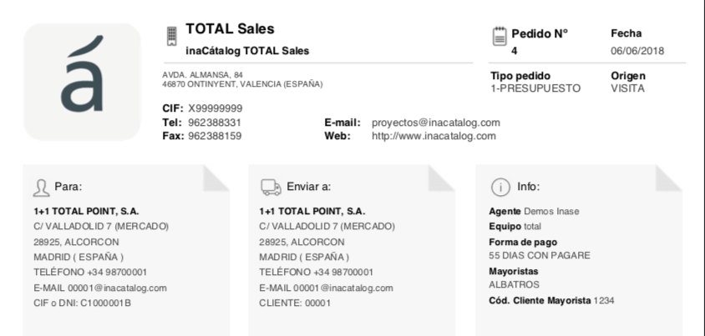
Task: Select the TOTAL Sales company heading
Action: (x=230, y=28)
